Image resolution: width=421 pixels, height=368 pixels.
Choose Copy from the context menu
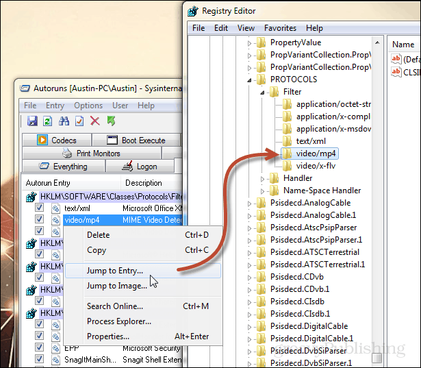[x=143, y=250]
